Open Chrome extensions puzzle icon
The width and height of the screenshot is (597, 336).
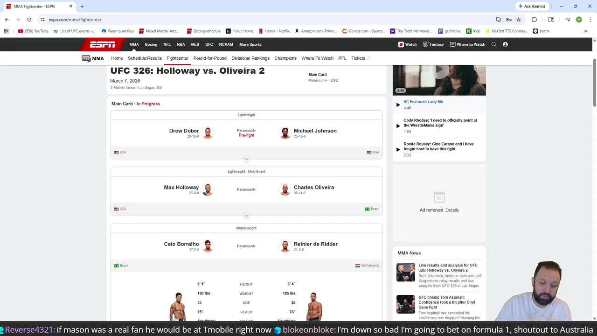(x=534, y=20)
